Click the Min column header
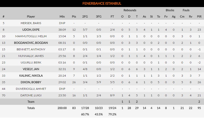Screen dimensions: 204x118 (62, 17)
